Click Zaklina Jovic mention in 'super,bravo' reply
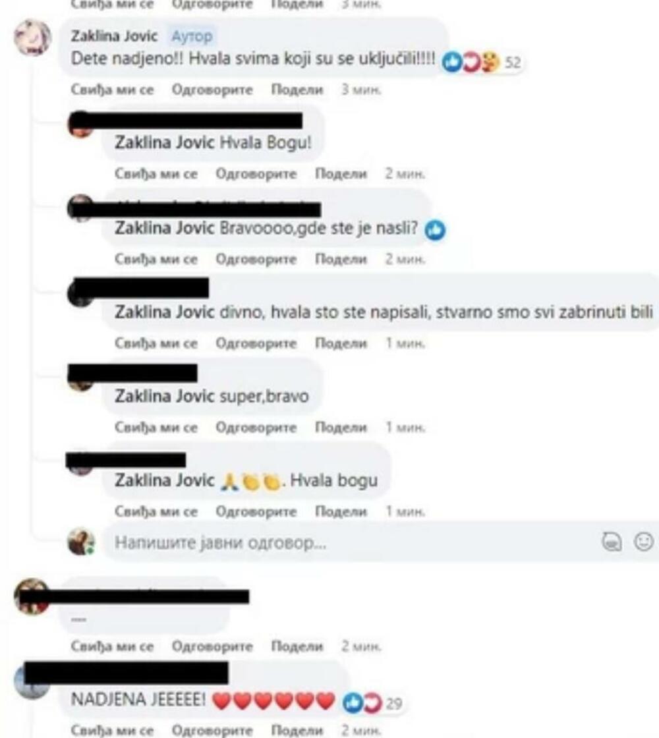Screen dimensions: 659x738 pos(164,396)
